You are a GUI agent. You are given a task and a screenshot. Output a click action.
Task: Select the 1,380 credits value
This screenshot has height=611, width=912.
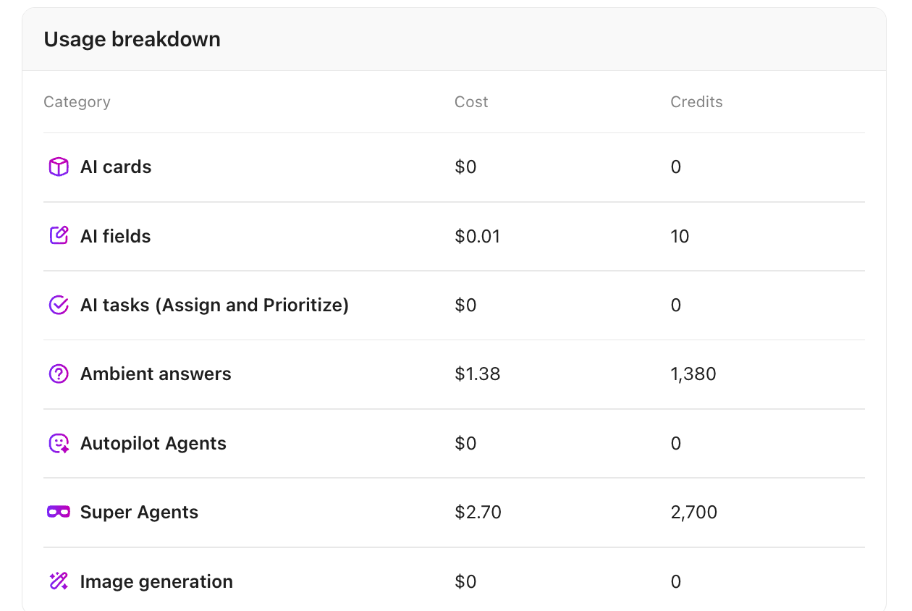coord(693,374)
